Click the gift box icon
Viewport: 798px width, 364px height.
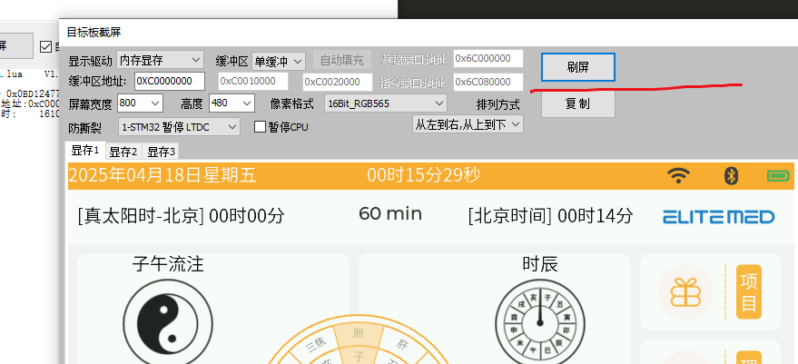click(685, 292)
